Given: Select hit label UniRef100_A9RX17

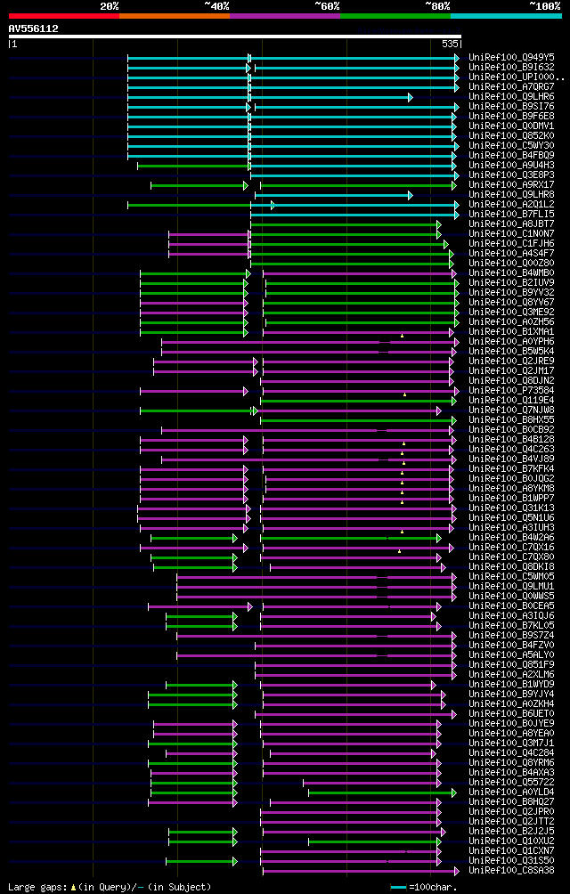Looking at the screenshot, I should pos(511,184).
